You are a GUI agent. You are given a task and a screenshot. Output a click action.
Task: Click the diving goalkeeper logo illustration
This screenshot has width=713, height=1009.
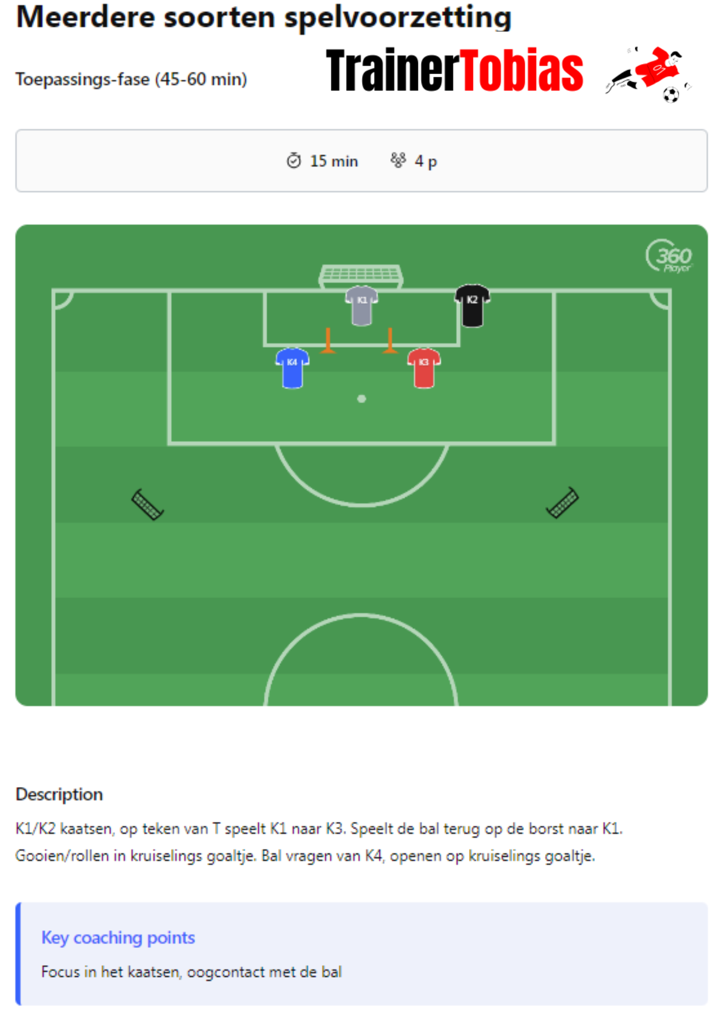649,74
